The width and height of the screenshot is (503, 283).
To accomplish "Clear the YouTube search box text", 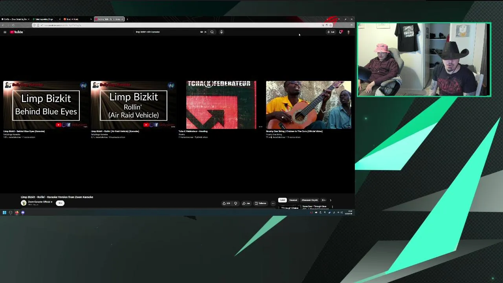I will point(205,32).
